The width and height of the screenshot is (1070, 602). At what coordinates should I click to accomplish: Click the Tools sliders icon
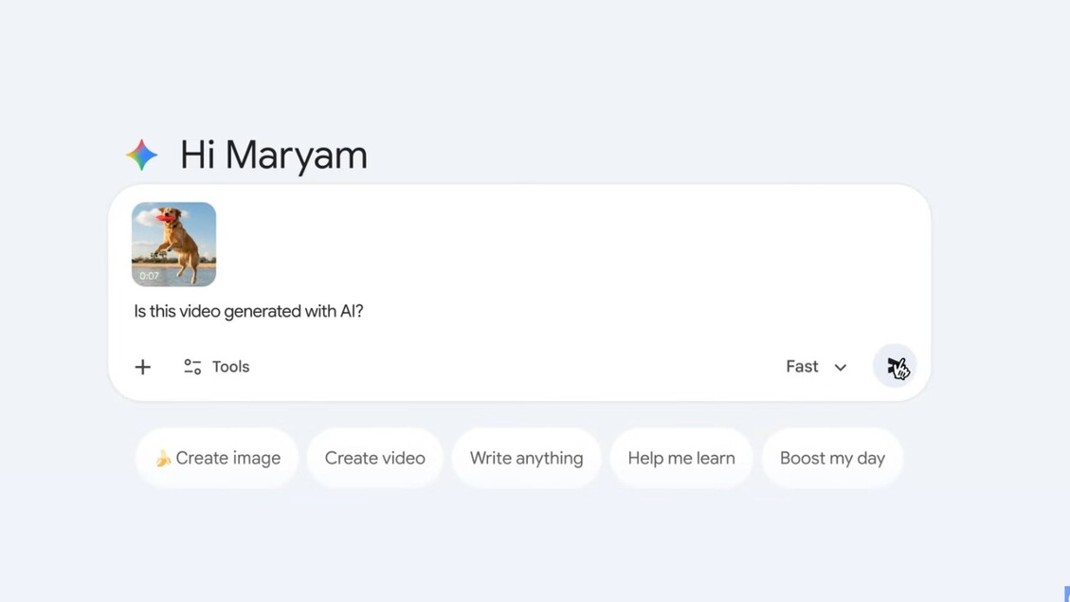(192, 367)
